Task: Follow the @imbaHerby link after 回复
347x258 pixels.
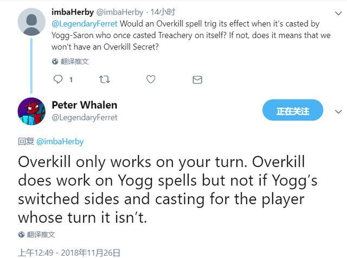Action: tap(60, 141)
